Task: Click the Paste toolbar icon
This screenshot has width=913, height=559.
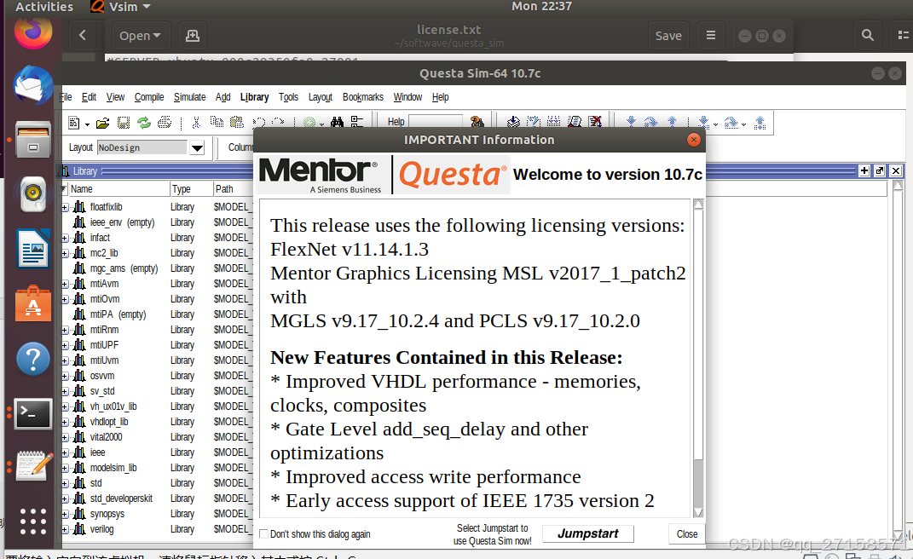Action: click(x=236, y=122)
